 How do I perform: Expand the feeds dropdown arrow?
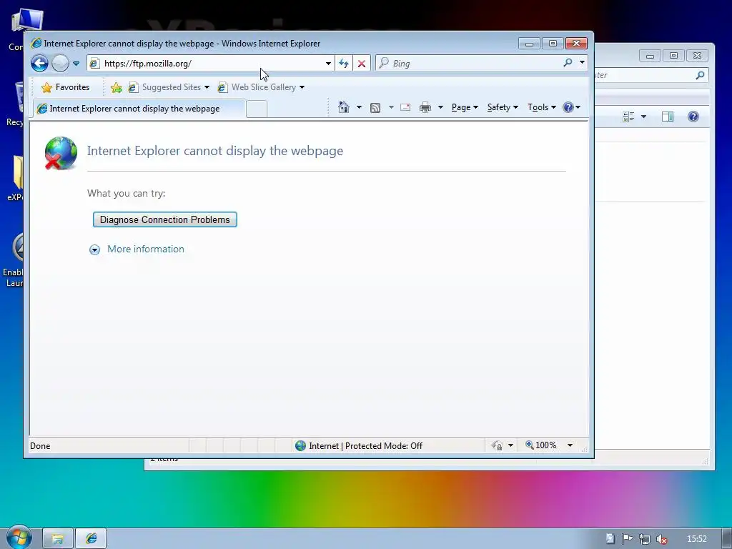pos(391,107)
